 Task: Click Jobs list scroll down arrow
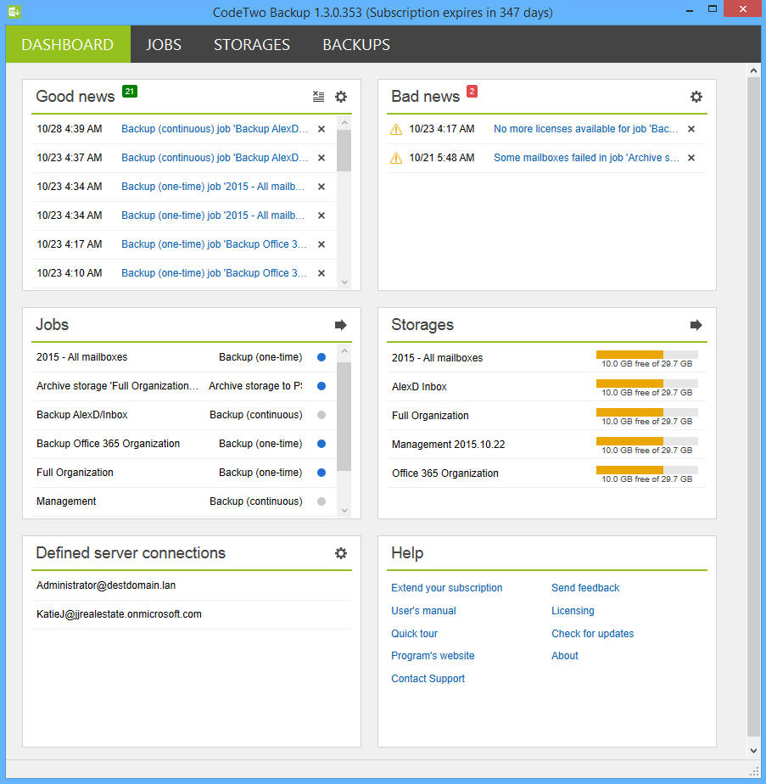[344, 511]
